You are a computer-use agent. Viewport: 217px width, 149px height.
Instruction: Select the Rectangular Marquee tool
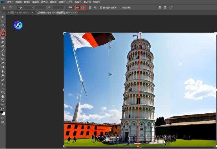coord(2,21)
